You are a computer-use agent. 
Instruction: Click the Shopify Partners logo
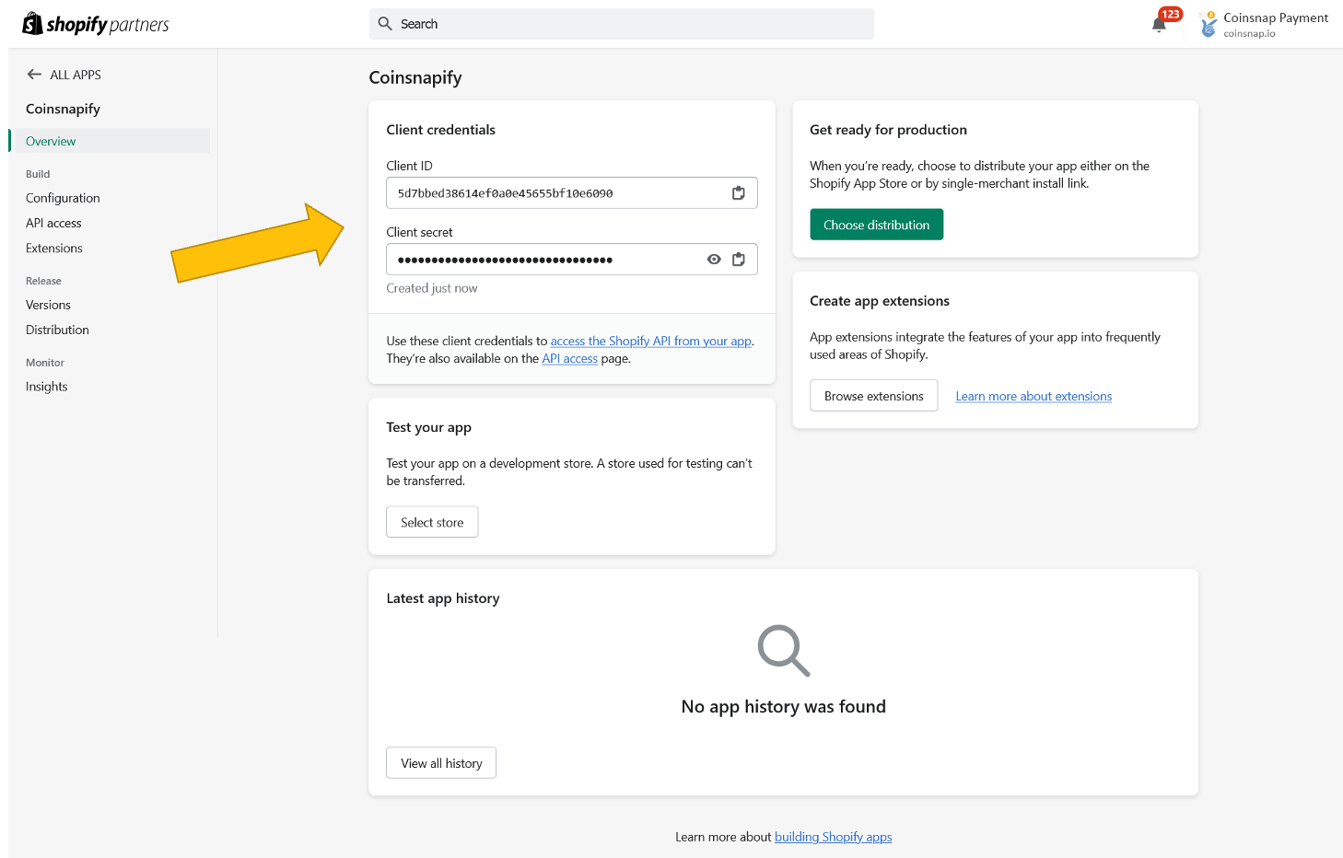tap(96, 24)
